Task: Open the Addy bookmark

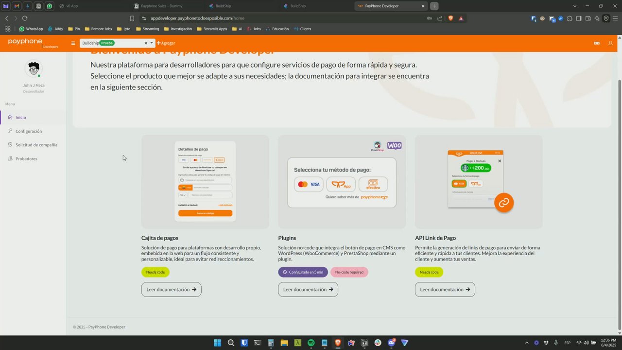Action: pos(55,29)
